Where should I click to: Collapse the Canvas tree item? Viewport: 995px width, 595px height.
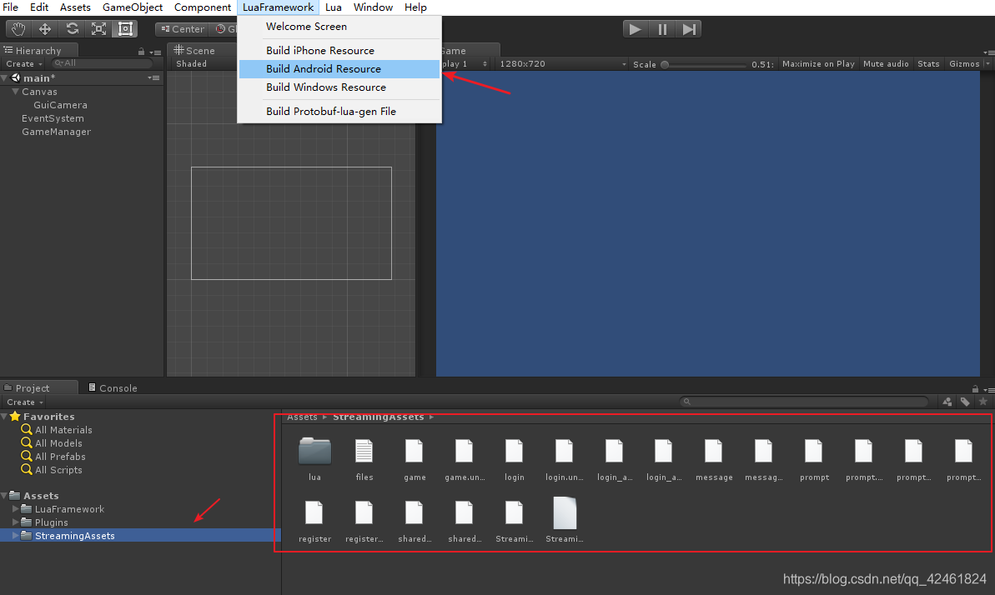pos(15,92)
